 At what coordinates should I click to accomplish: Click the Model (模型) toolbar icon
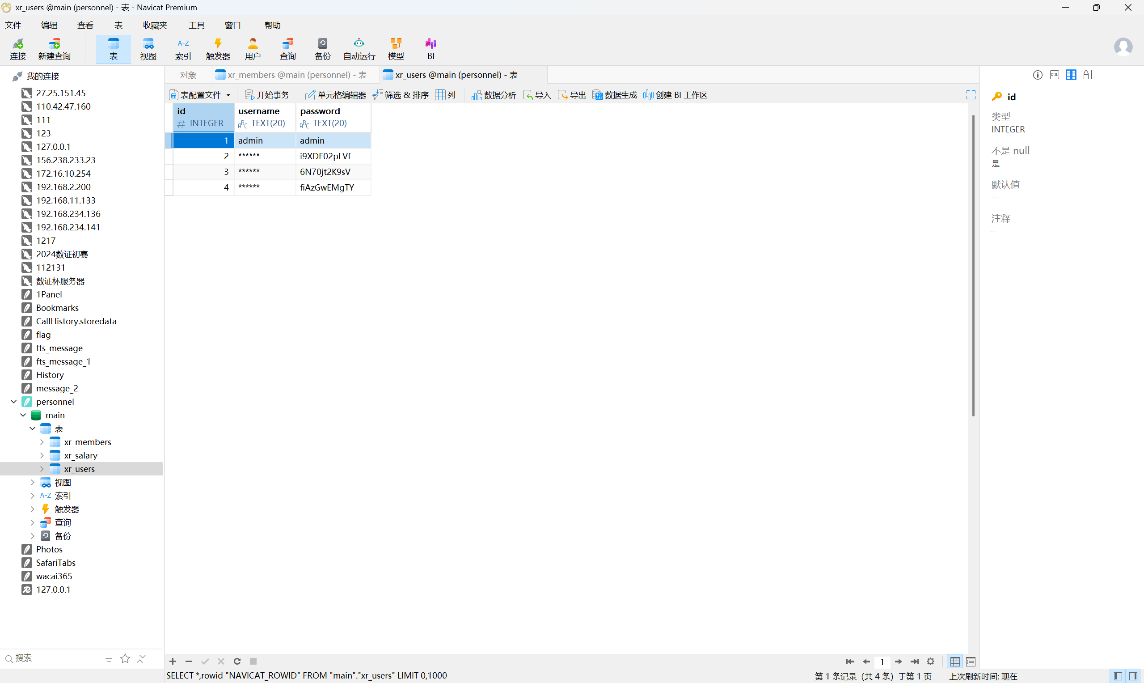pyautogui.click(x=396, y=49)
